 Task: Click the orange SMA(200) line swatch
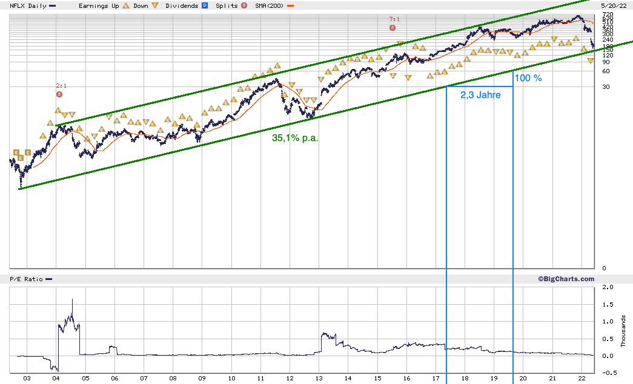coord(290,6)
